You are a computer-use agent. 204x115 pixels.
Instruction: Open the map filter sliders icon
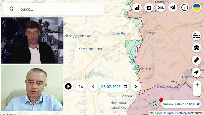(x=196, y=35)
